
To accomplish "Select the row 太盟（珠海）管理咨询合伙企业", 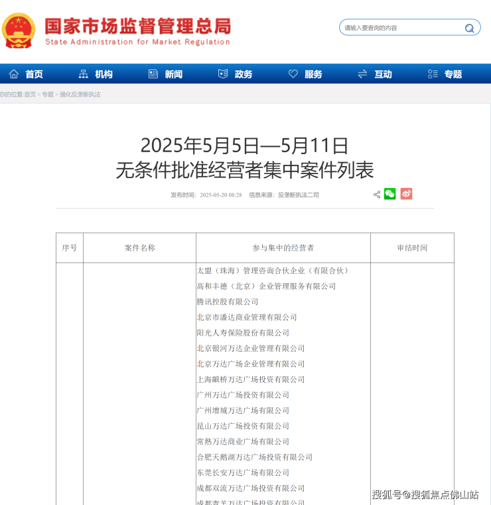I will point(273,270).
